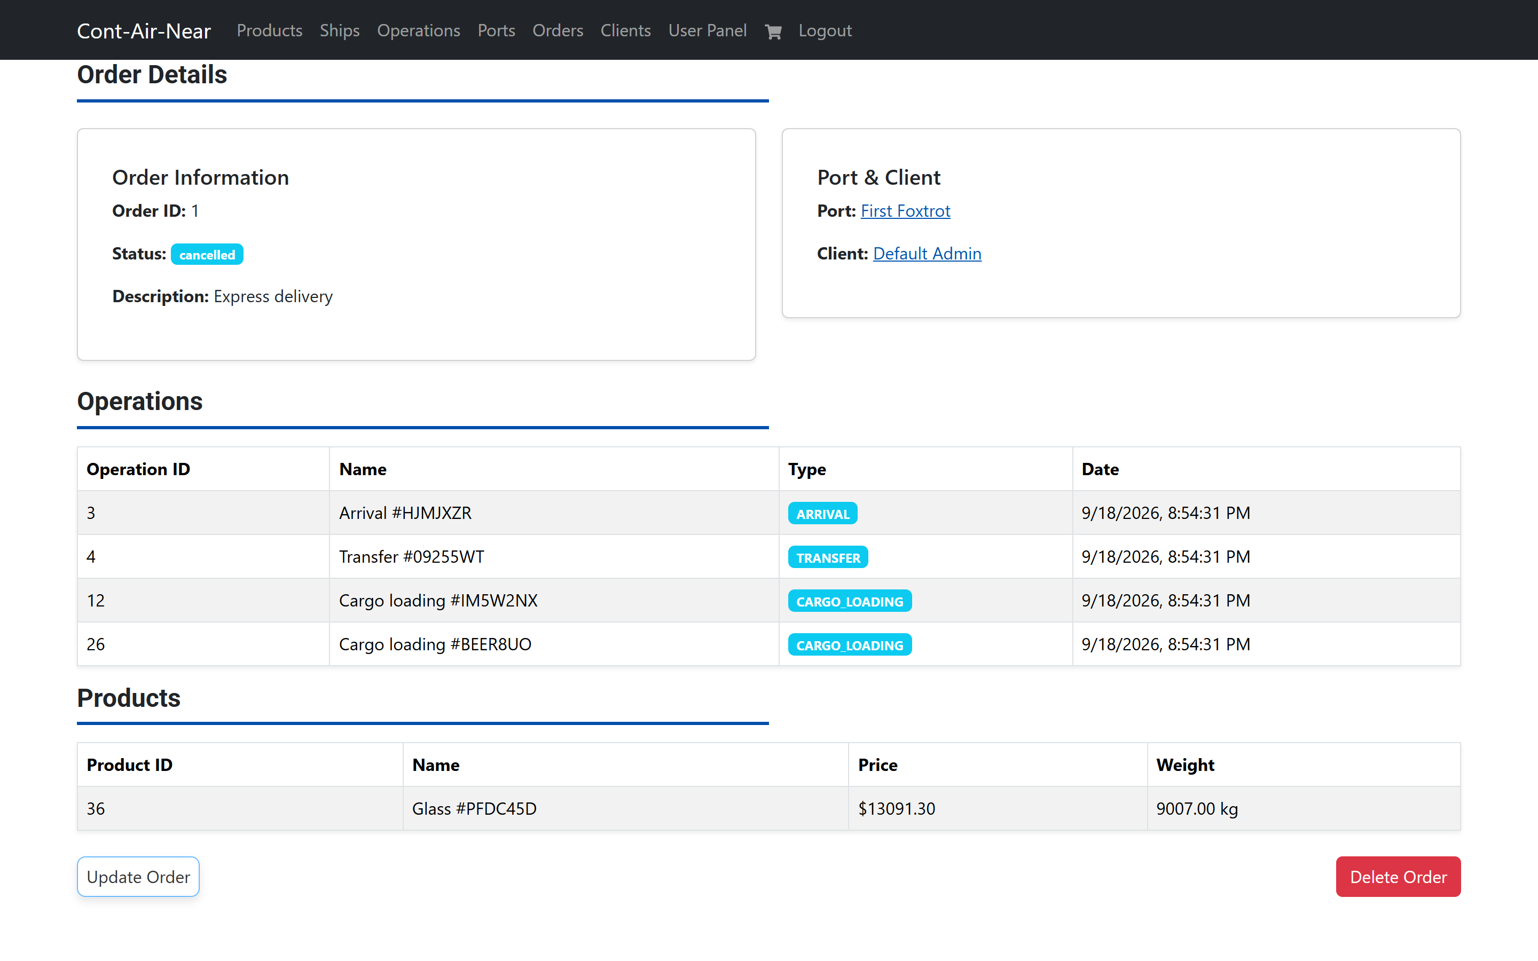The width and height of the screenshot is (1538, 961).
Task: Click the Order Details heading
Action: point(152,75)
